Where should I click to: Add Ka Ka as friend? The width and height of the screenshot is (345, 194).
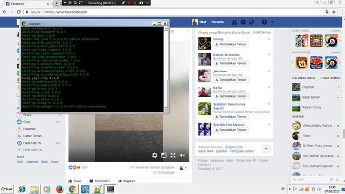pos(231,96)
